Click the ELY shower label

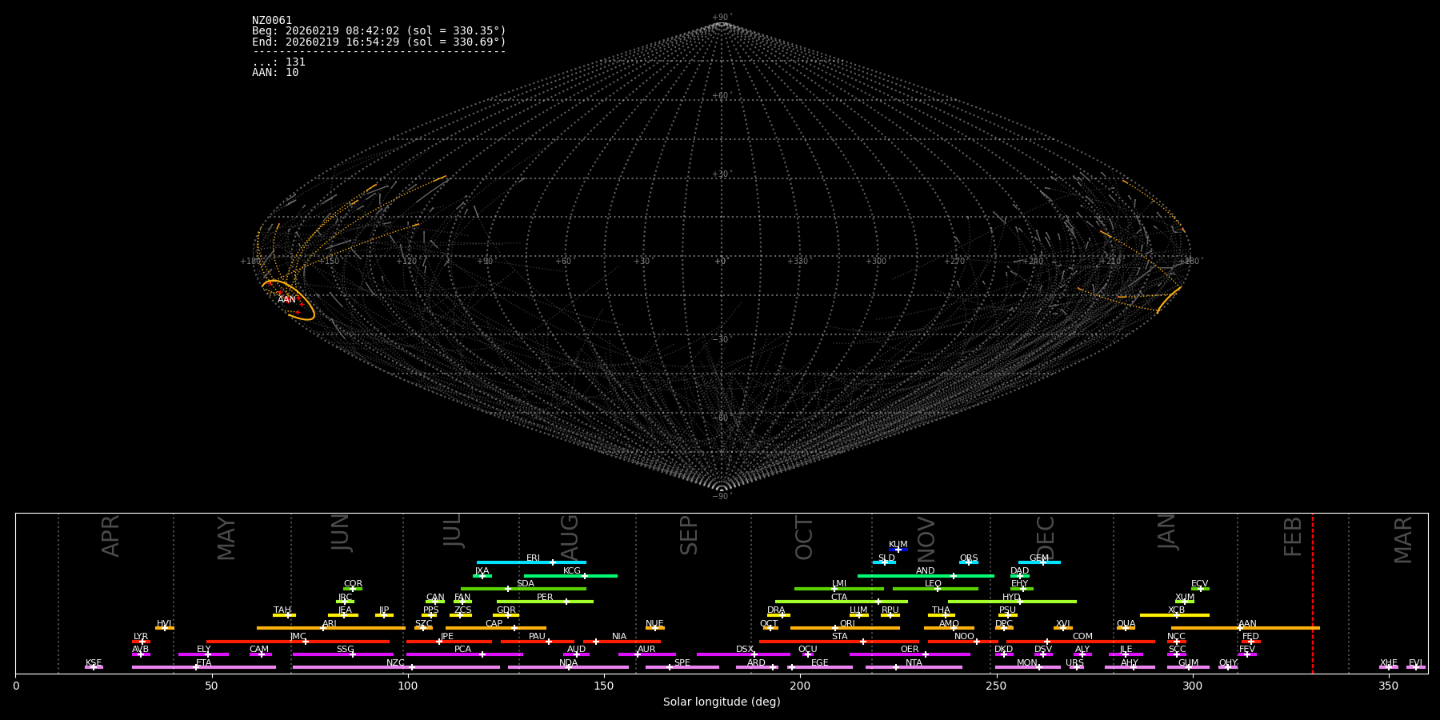click(x=204, y=650)
